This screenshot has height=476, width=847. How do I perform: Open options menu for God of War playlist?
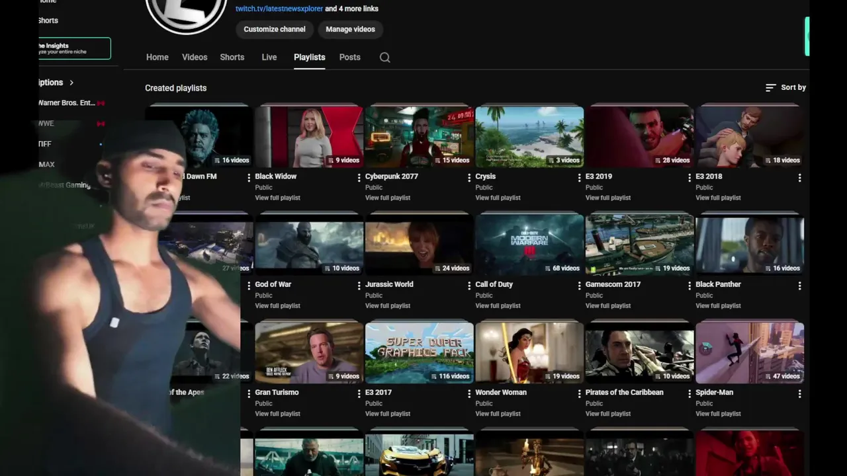[359, 286]
